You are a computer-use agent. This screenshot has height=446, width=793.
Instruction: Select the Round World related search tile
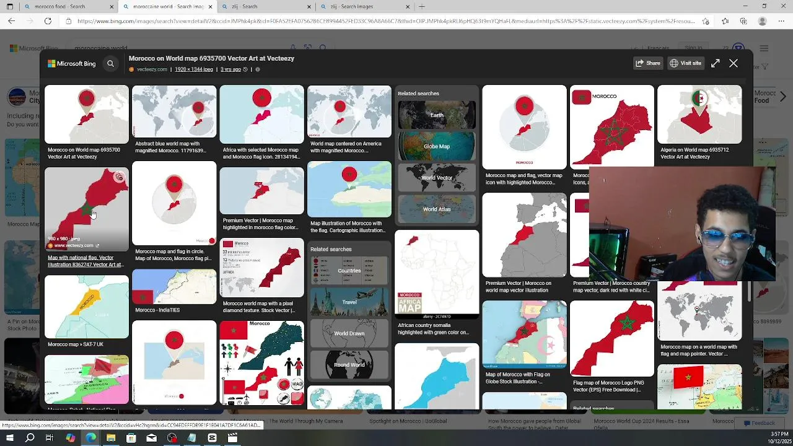click(x=349, y=365)
